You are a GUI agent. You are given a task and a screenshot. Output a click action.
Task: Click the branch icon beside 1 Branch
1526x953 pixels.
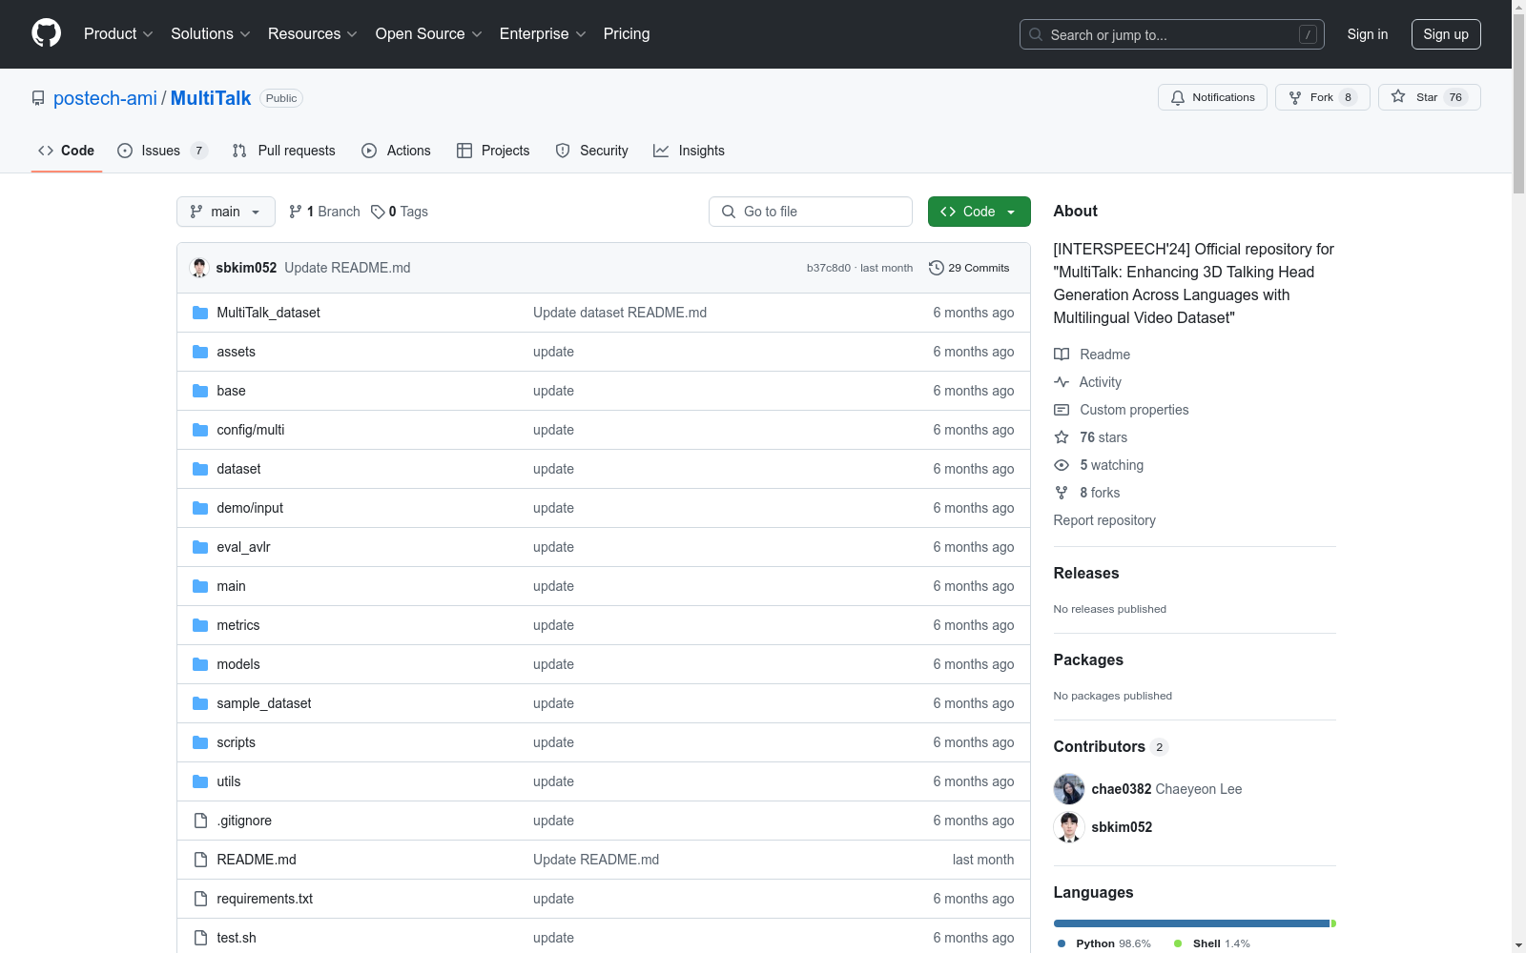[296, 212]
